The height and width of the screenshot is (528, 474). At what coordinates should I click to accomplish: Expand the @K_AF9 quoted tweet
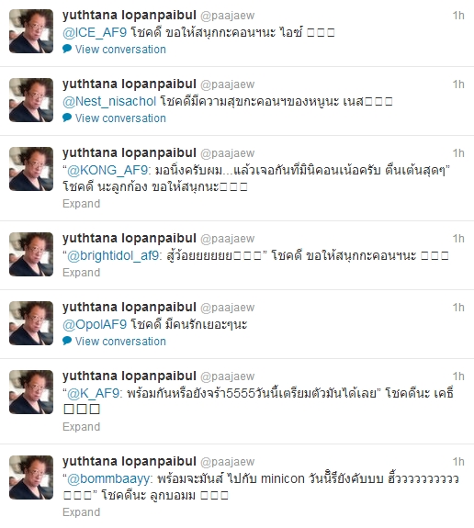81,427
